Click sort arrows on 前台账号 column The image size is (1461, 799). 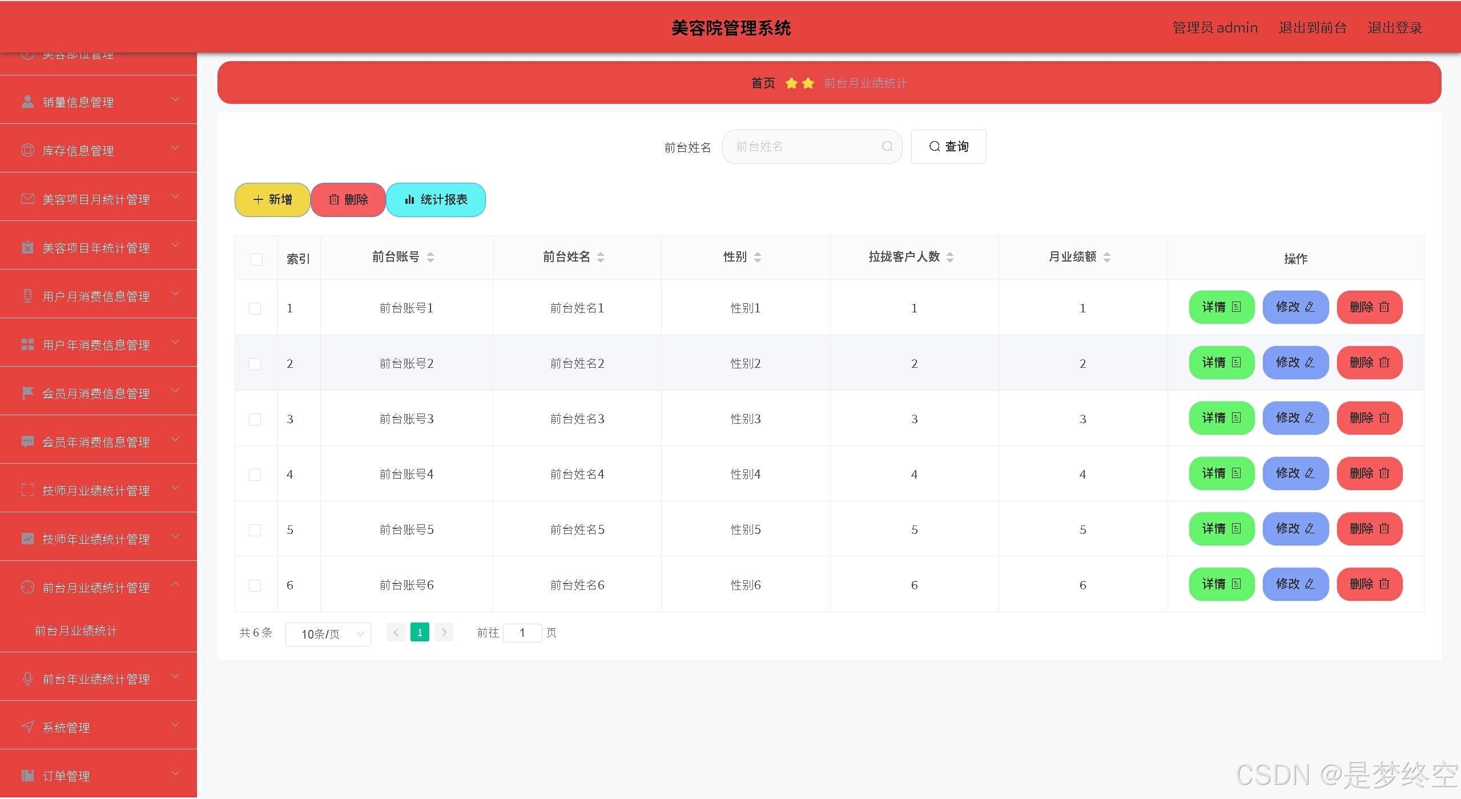[x=430, y=258]
